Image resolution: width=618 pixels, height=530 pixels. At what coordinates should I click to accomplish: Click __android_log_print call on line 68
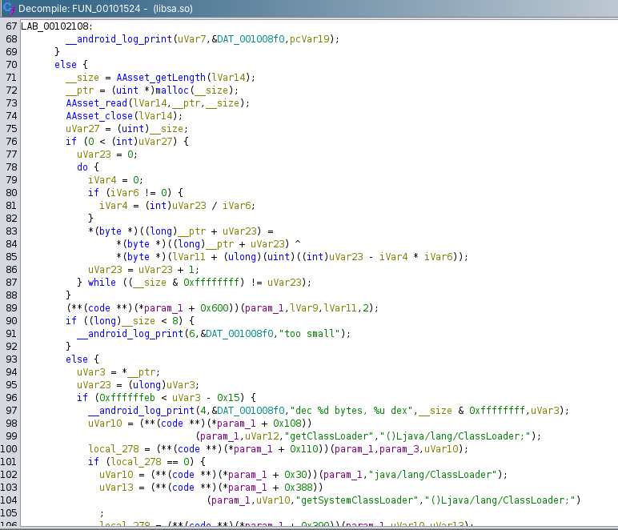coord(118,39)
